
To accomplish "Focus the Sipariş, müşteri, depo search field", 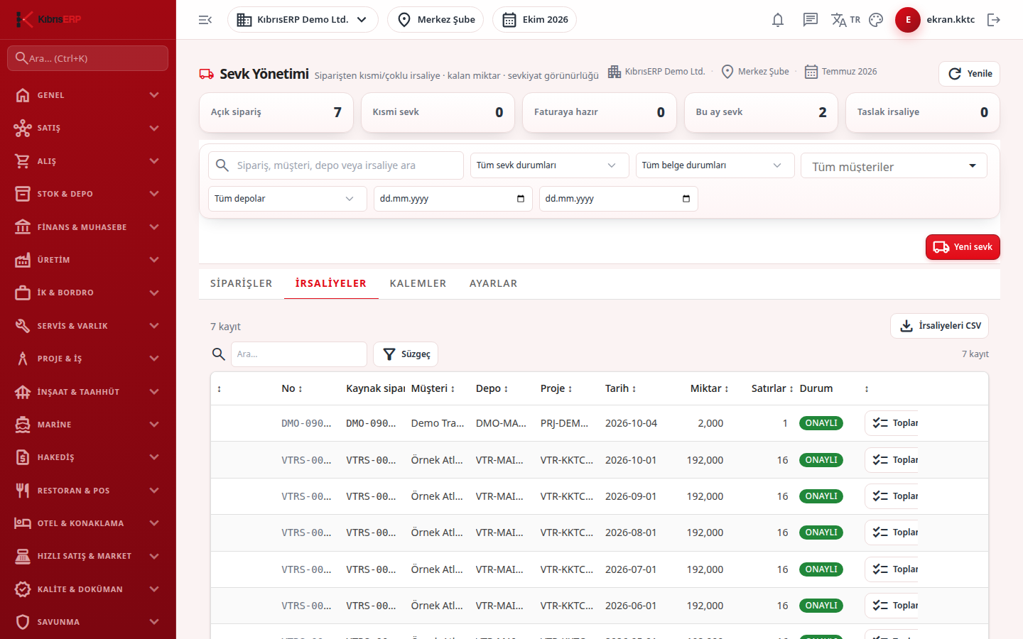I will click(336, 165).
